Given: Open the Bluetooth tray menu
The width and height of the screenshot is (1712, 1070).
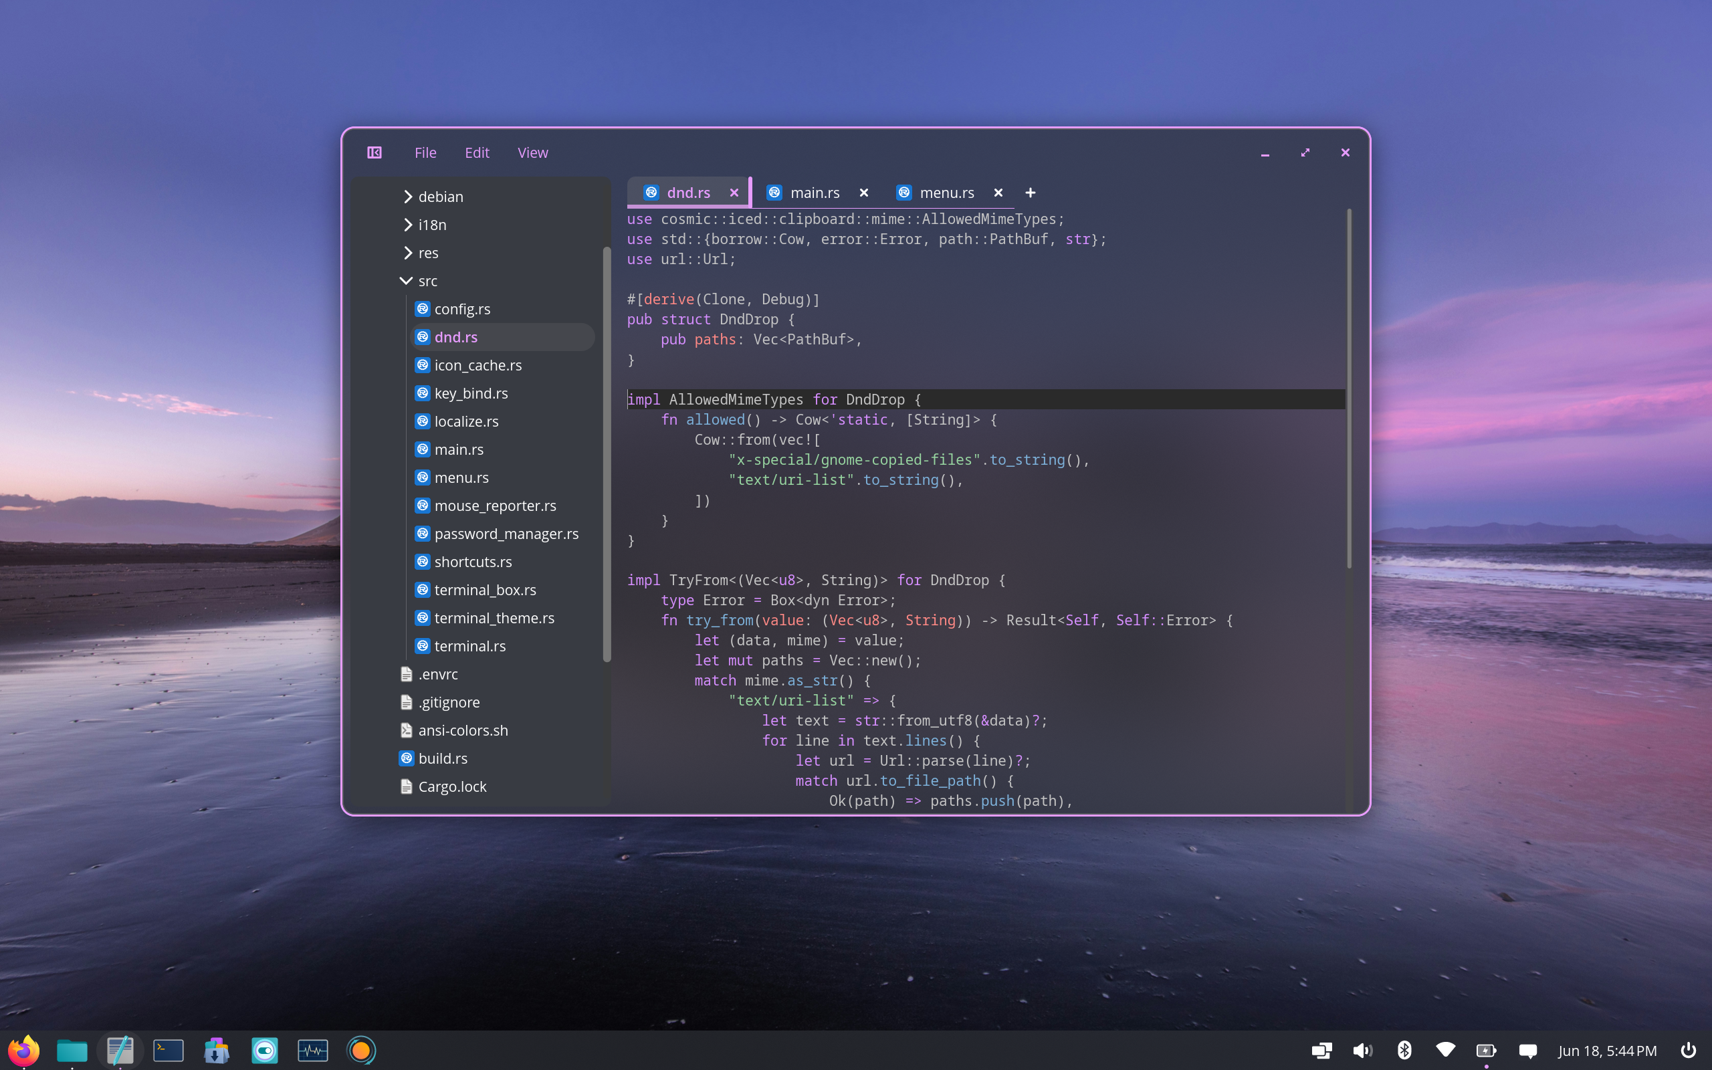Looking at the screenshot, I should 1404,1050.
